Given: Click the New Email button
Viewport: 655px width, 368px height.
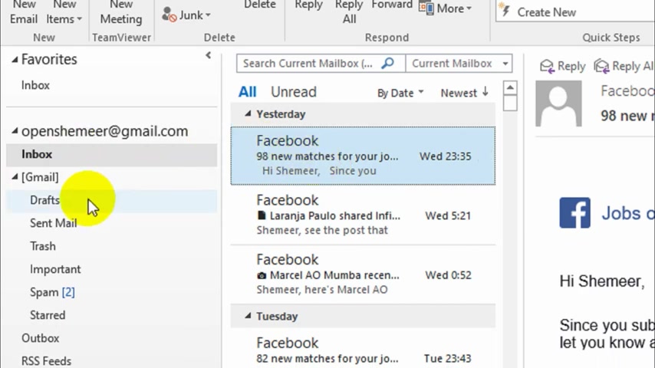Looking at the screenshot, I should coord(24,11).
